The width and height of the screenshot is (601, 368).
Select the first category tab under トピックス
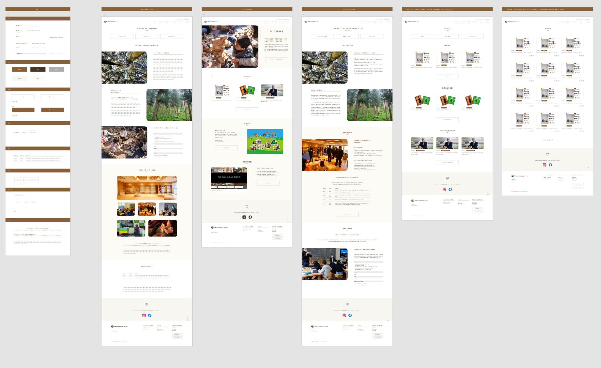pos(422,36)
